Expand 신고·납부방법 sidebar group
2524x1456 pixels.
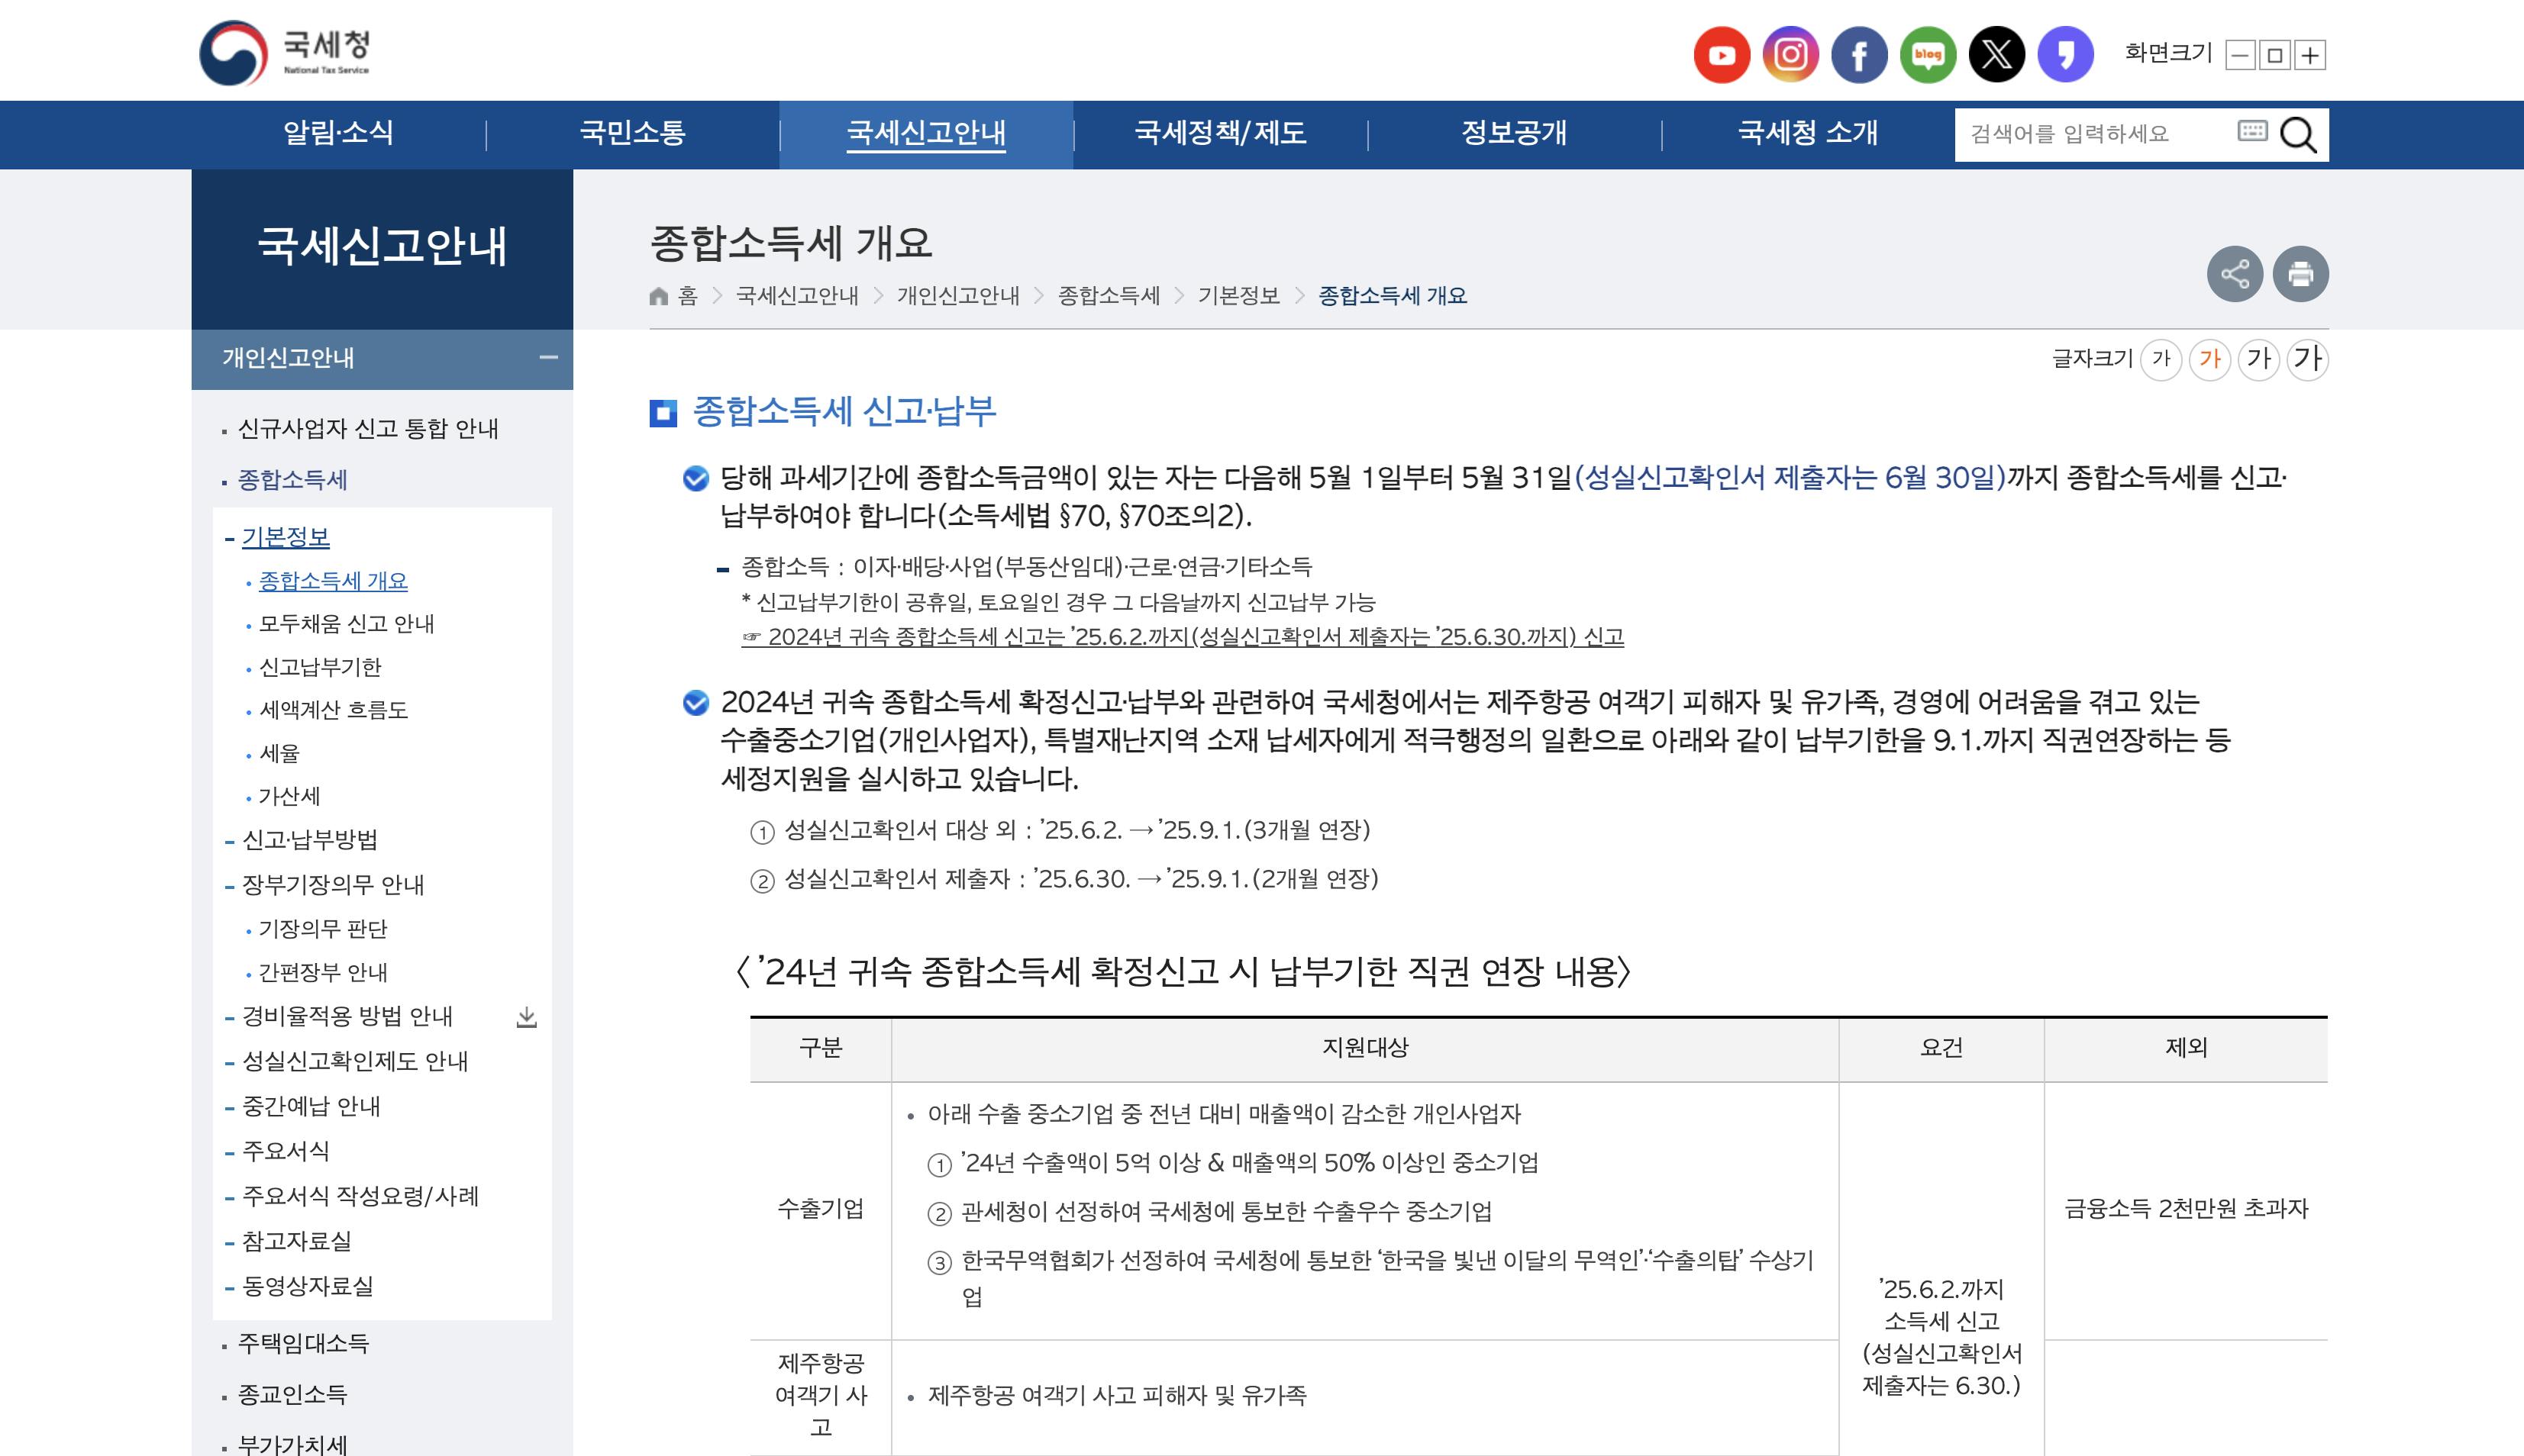310,840
